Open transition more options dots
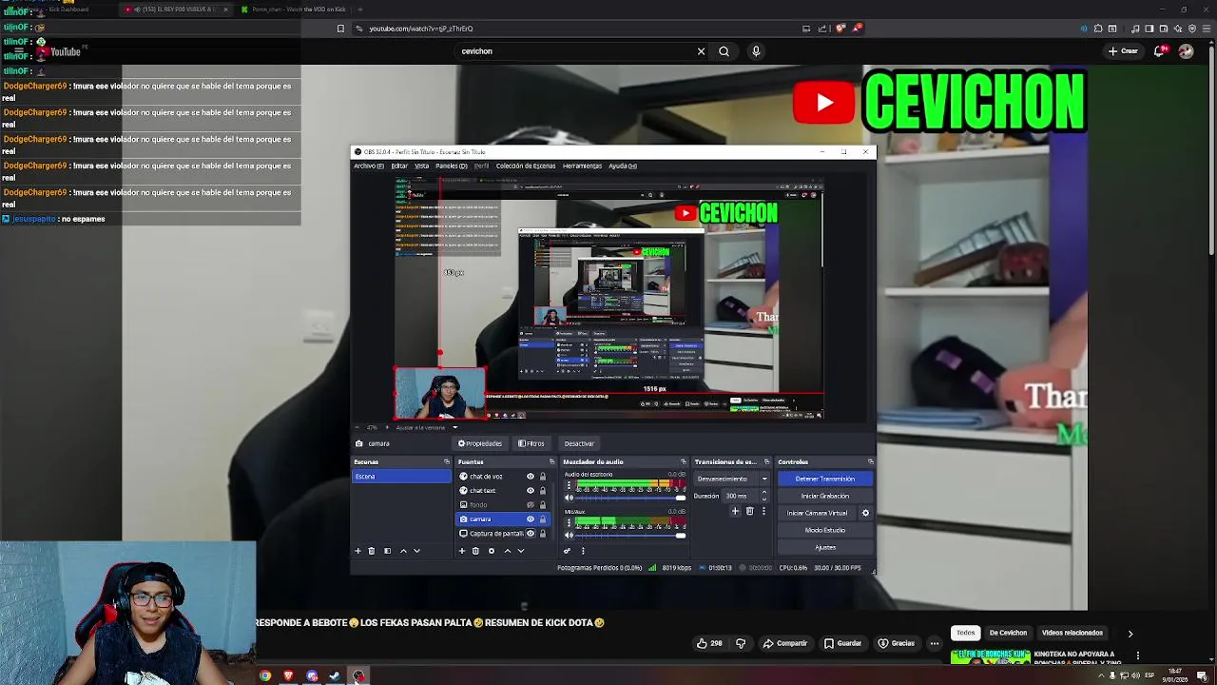Viewport: 1217px width, 685px height. (x=763, y=512)
